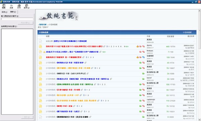Image resolution: width=201 pixels, height=121 pixels.
Task: Open the 《楼下的房客》 thread title
Action: pyautogui.click(x=68, y=111)
